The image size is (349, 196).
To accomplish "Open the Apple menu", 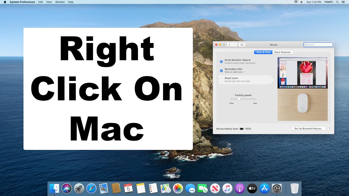I will point(5,2).
